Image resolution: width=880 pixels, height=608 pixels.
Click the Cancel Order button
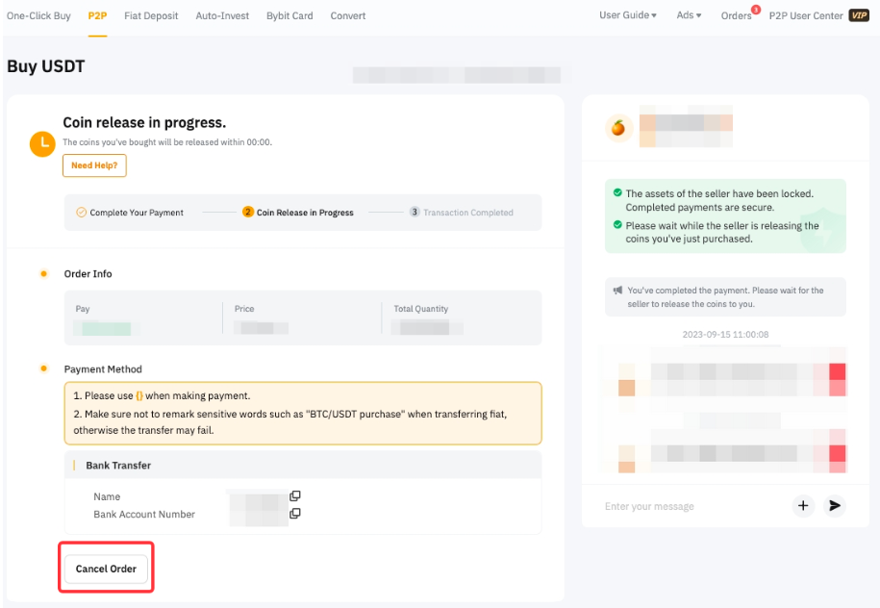coord(106,569)
